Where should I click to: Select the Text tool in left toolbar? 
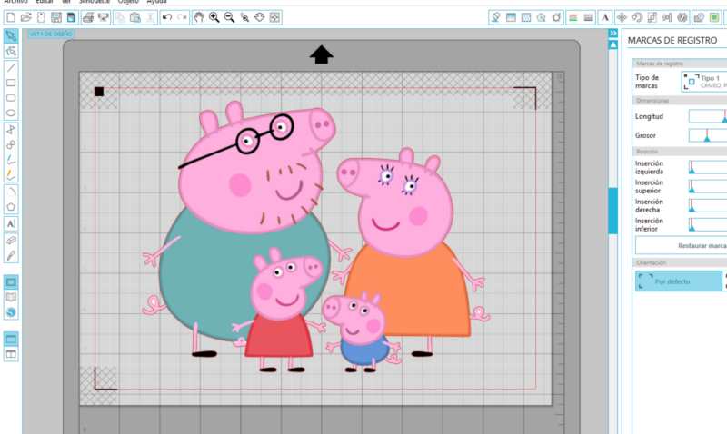click(x=11, y=223)
